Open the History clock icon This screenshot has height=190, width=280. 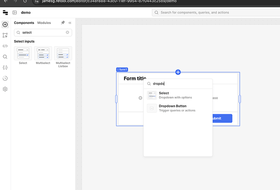tap(5, 78)
